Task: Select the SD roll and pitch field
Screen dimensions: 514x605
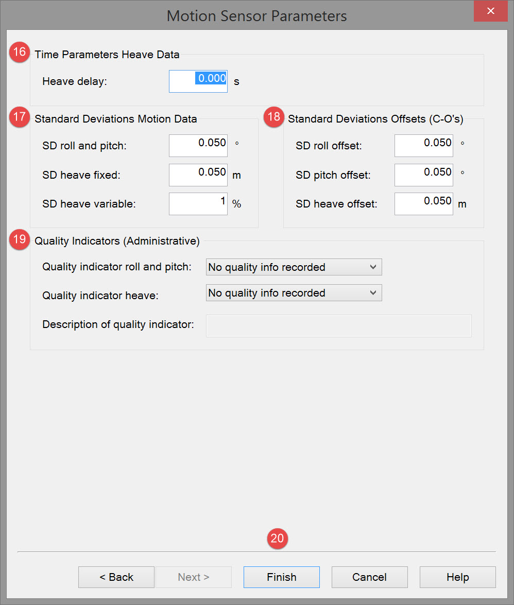Action: (x=198, y=146)
